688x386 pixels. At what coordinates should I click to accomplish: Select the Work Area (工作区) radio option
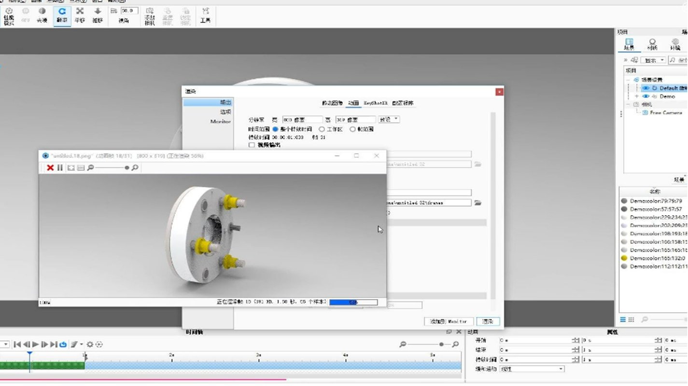click(322, 129)
